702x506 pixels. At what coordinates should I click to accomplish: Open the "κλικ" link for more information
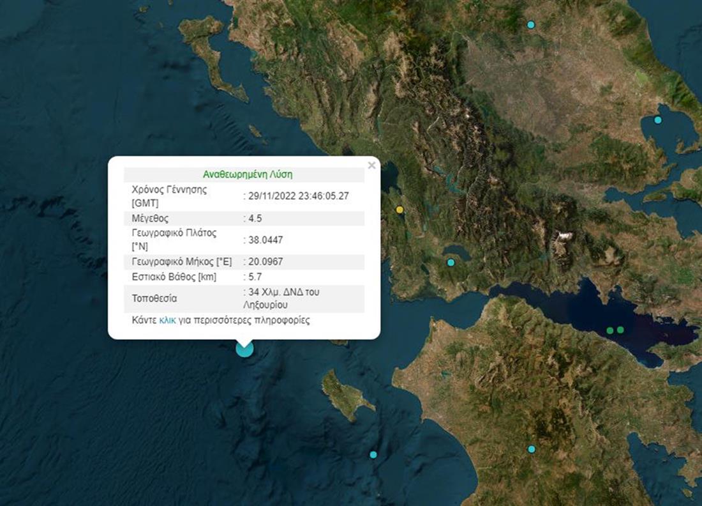pyautogui.click(x=167, y=321)
